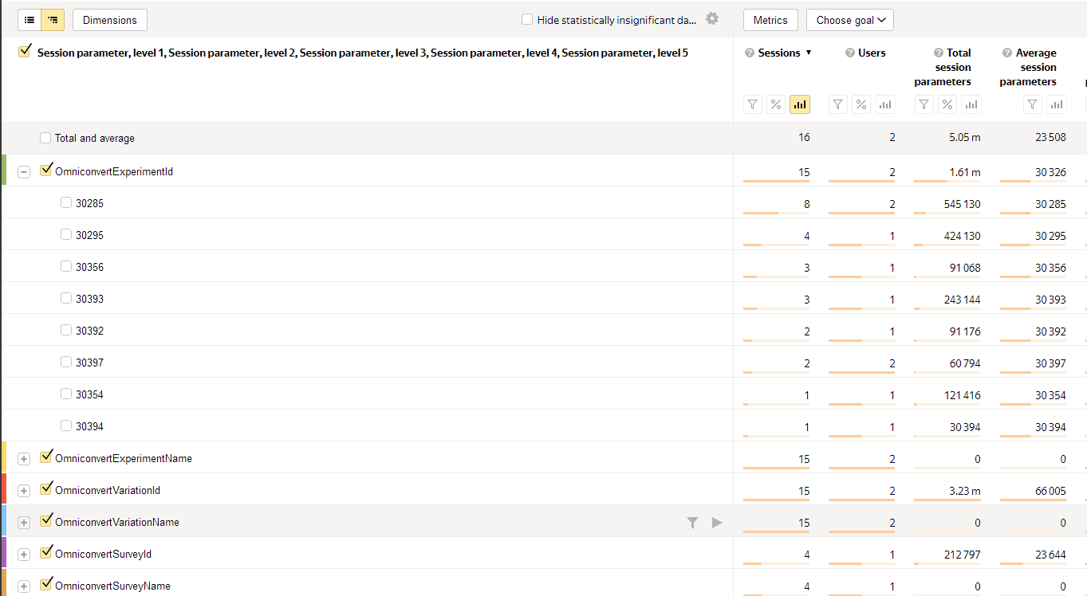This screenshot has height=596, width=1087.
Task: Check the 30354 row checkbox
Action: (66, 394)
